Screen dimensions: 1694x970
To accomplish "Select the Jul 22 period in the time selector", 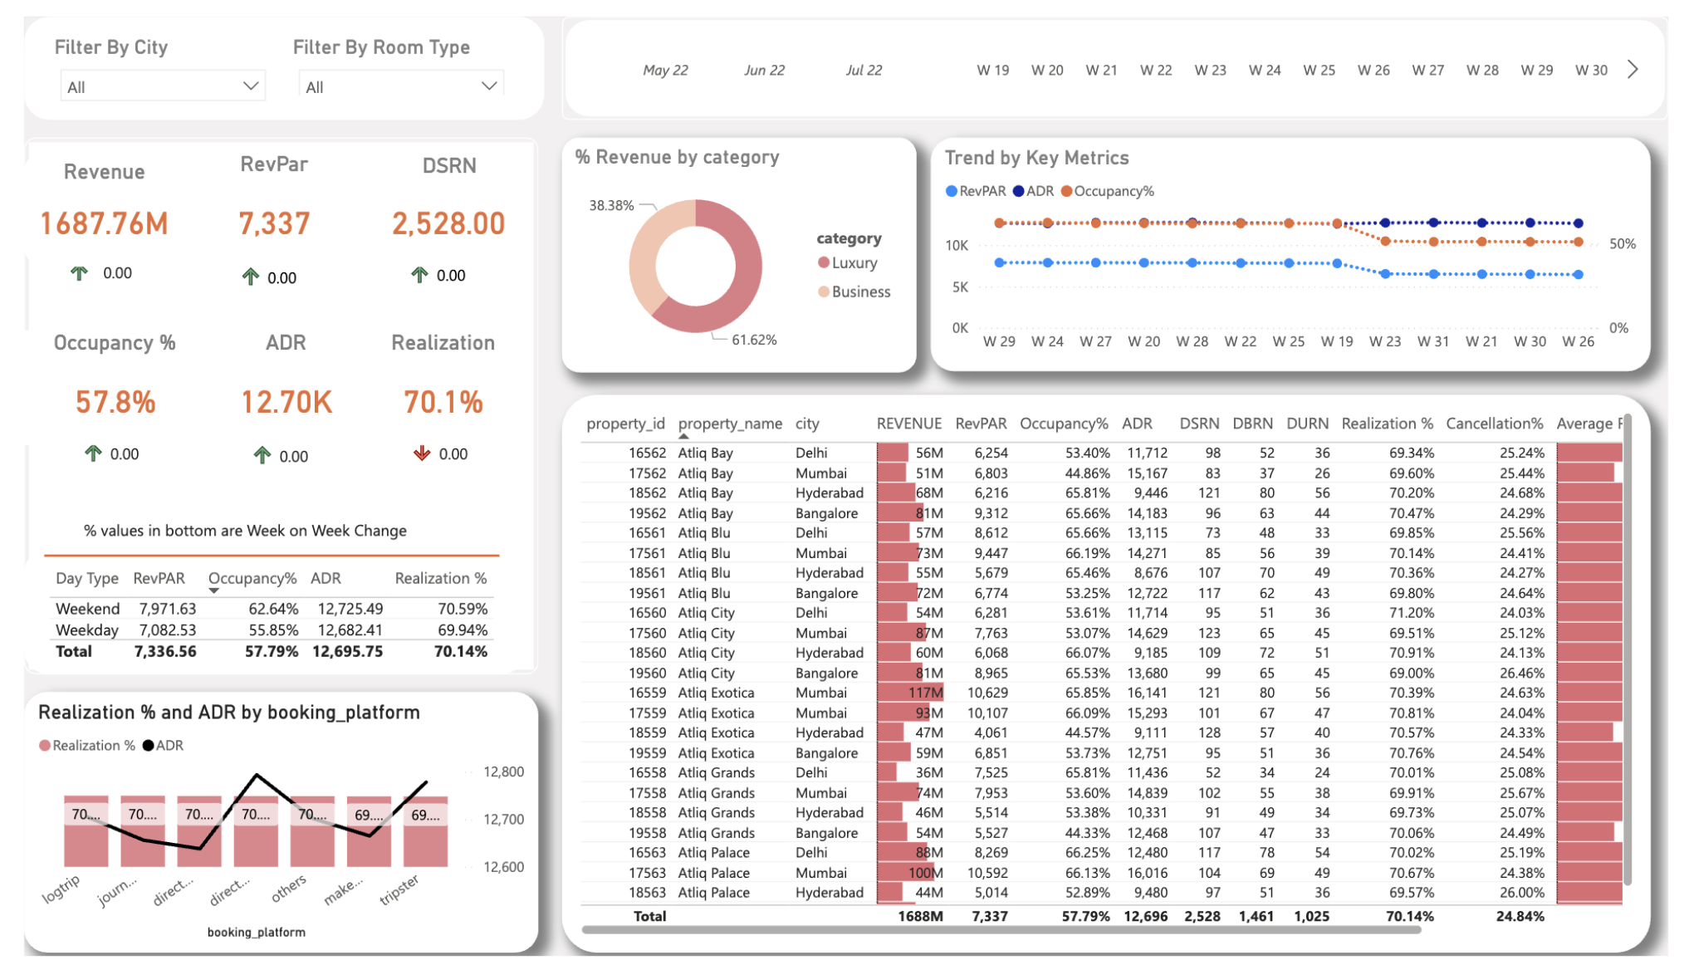I will [864, 70].
